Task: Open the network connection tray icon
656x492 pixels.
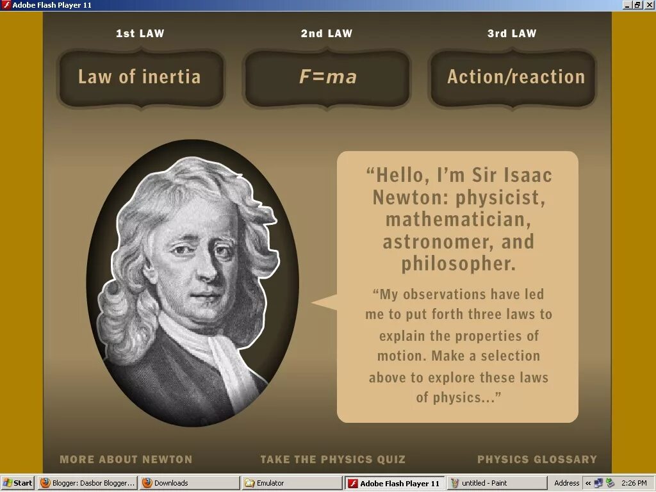Action: point(599,483)
